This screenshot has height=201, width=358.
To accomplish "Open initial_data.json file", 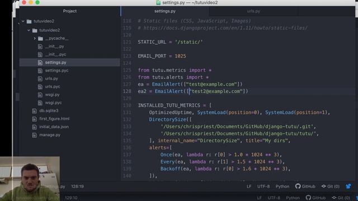I will pos(54,127).
